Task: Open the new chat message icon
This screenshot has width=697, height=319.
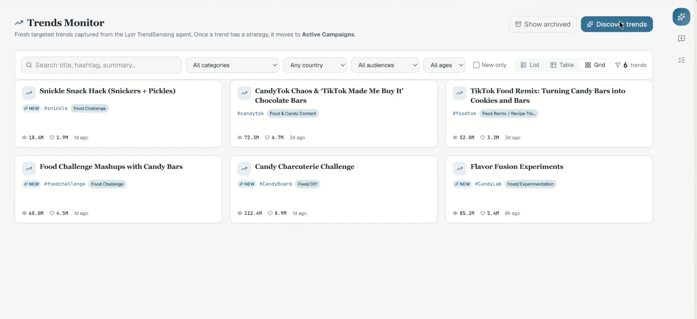Action: [x=681, y=39]
